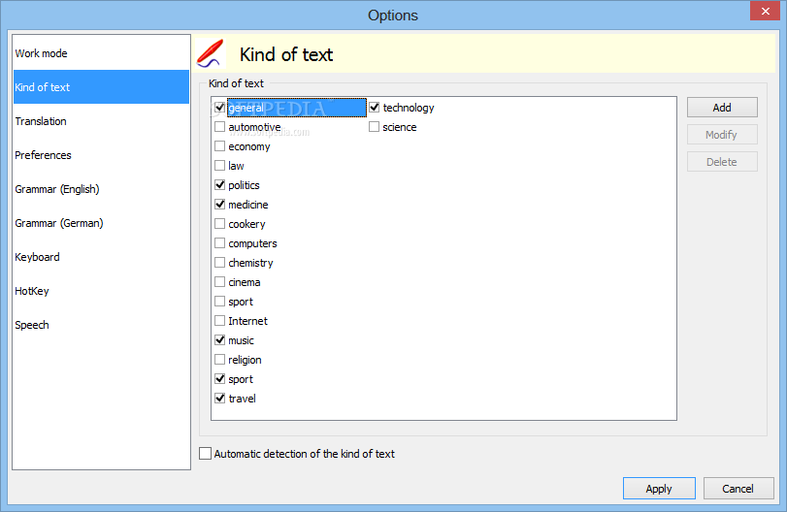Apply the option changes
The height and width of the screenshot is (512, 787).
[x=659, y=489]
